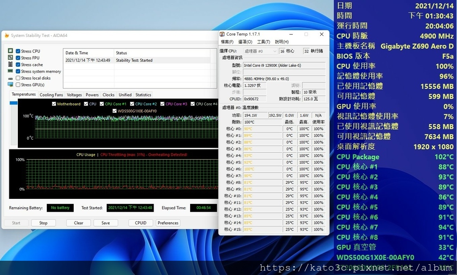The image size is (457, 275).
Task: Click the Clear button
Action: (79, 223)
